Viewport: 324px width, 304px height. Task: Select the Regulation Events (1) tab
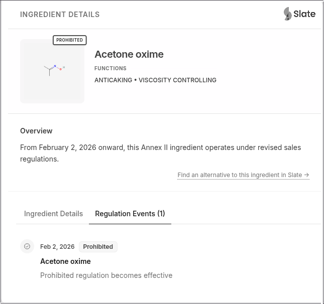coord(130,214)
